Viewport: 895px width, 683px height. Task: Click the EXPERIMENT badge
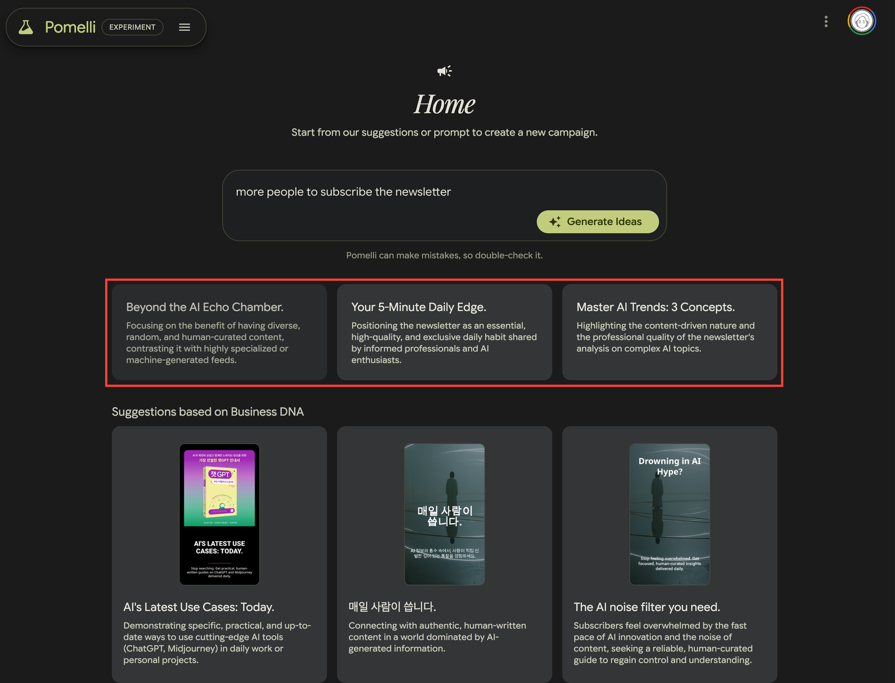[132, 27]
